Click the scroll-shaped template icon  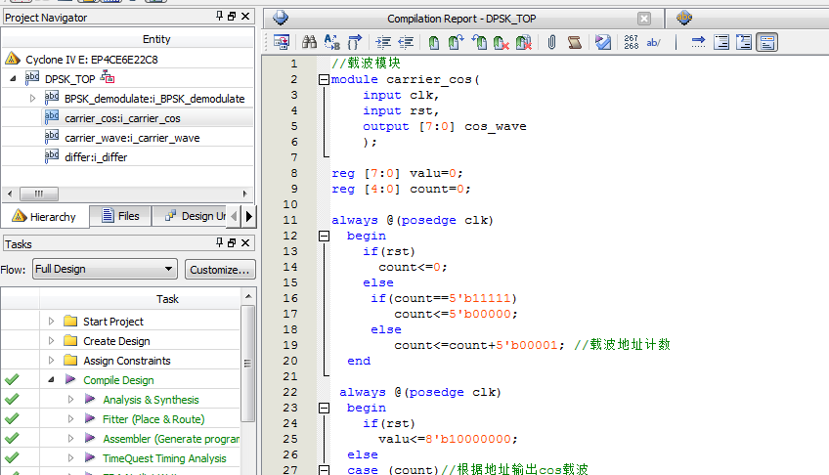point(574,43)
